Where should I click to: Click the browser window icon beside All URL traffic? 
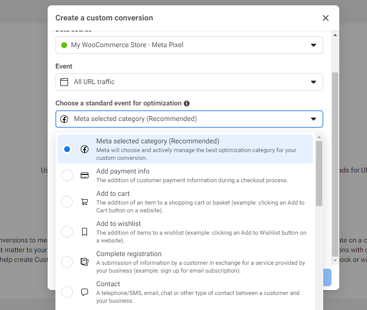pos(64,82)
